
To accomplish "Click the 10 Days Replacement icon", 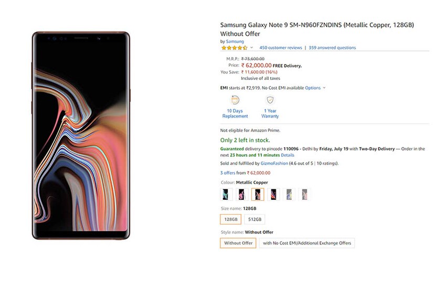I will pos(235,100).
